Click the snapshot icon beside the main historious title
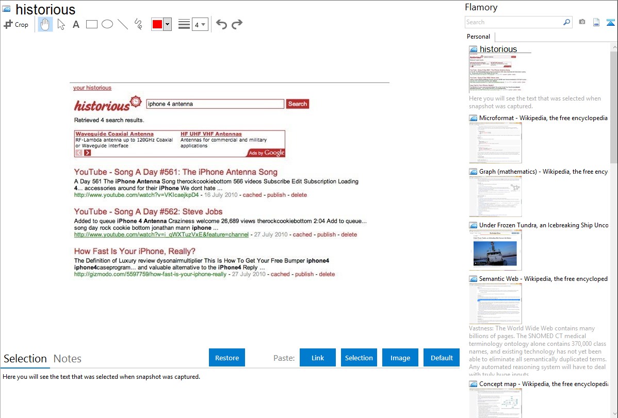Screen dimensions: 618x418 point(6,9)
